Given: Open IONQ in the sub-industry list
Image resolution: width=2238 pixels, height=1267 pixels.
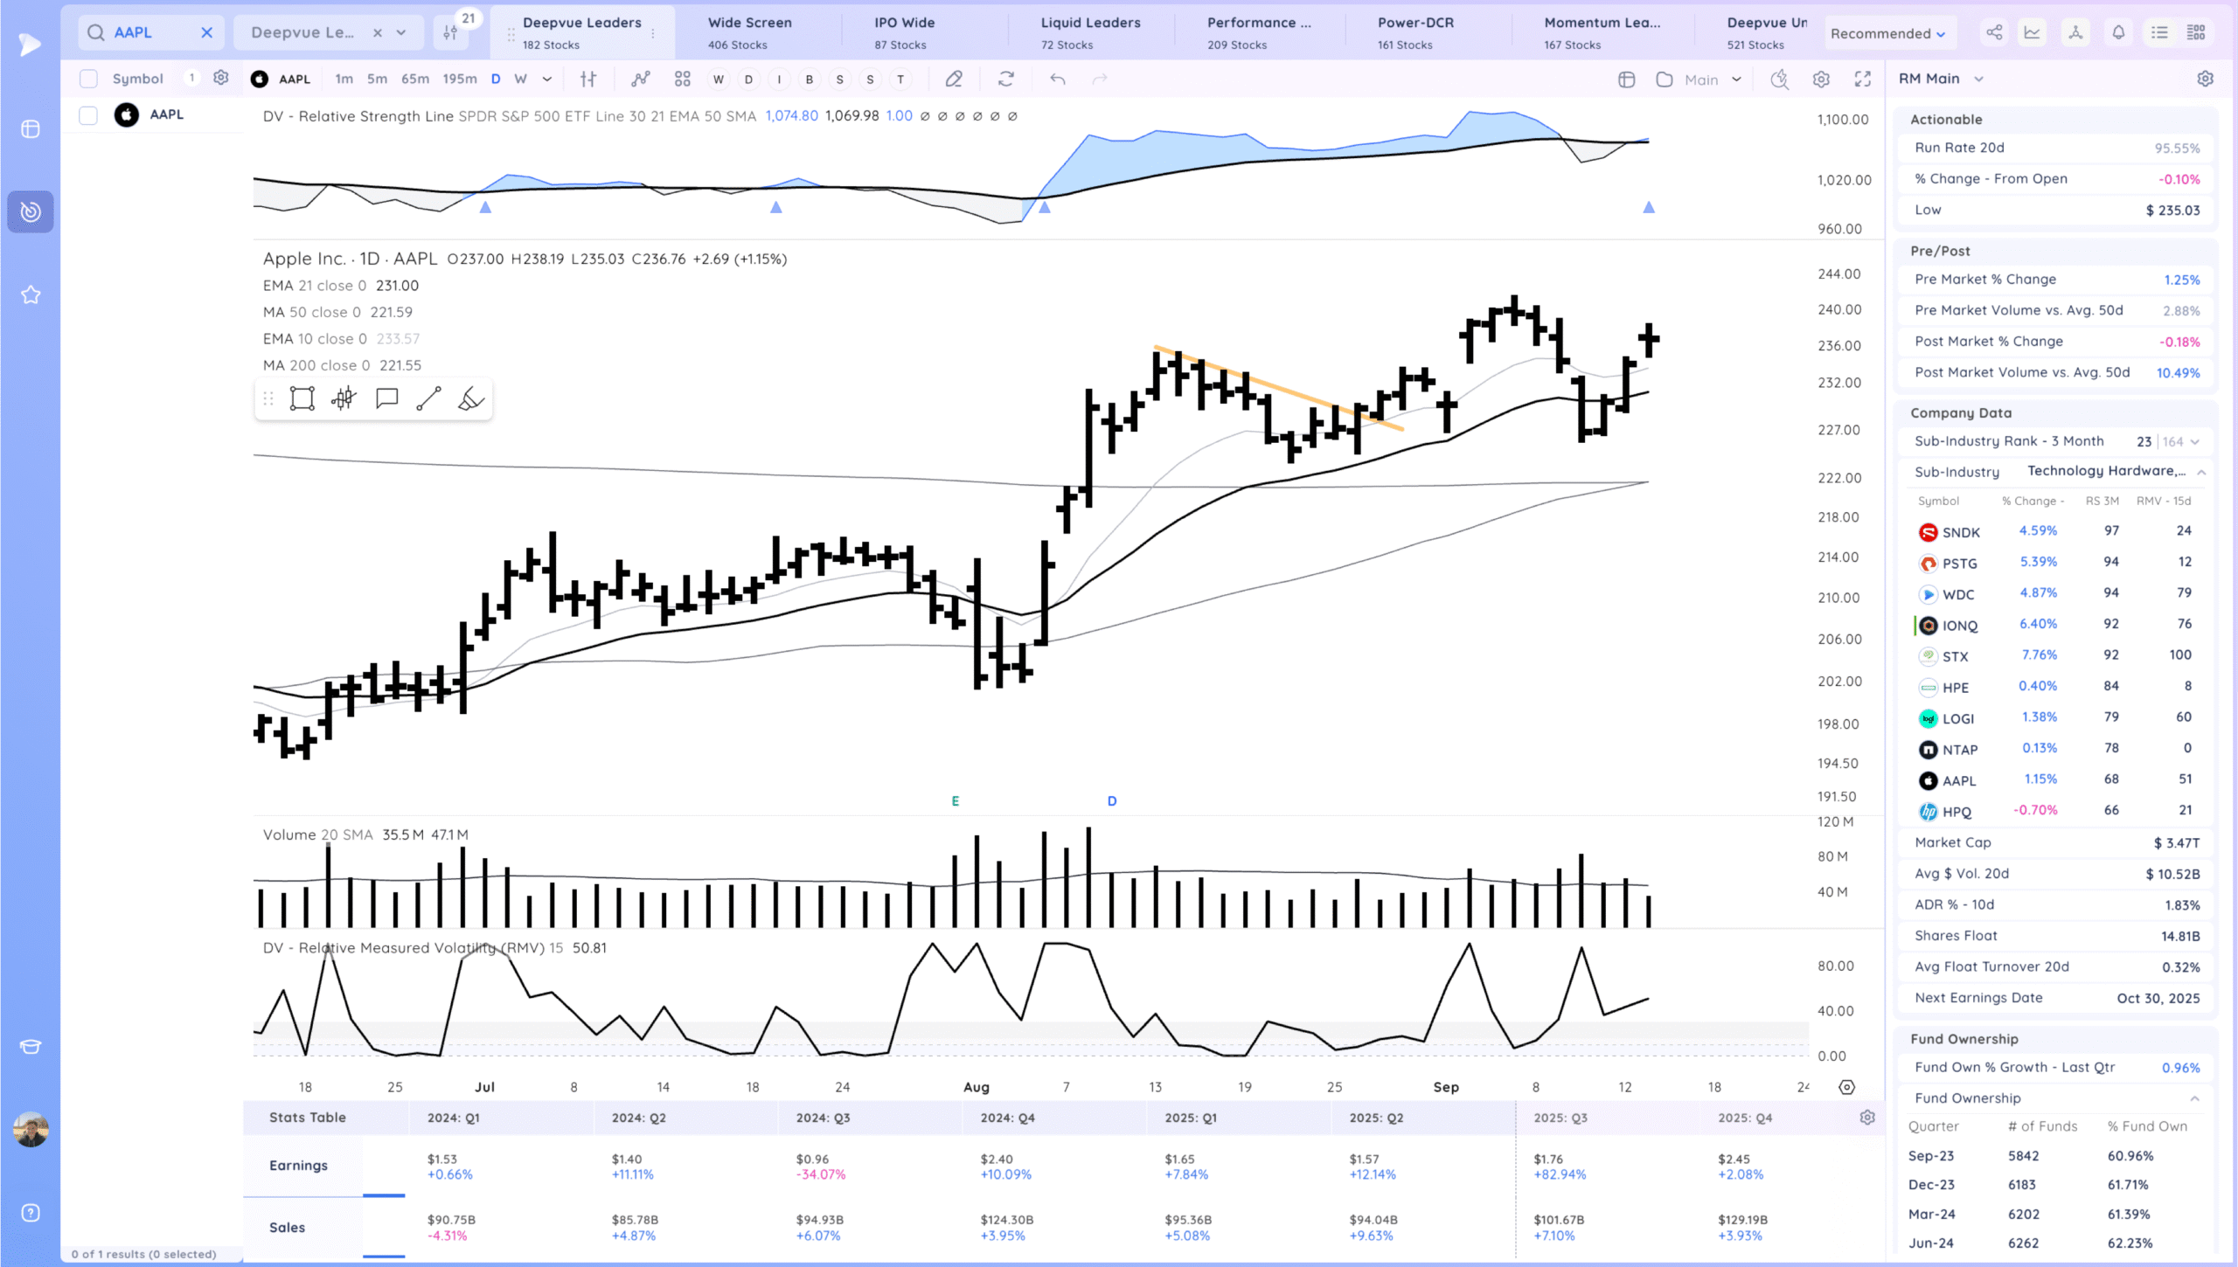Looking at the screenshot, I should coord(1959,626).
